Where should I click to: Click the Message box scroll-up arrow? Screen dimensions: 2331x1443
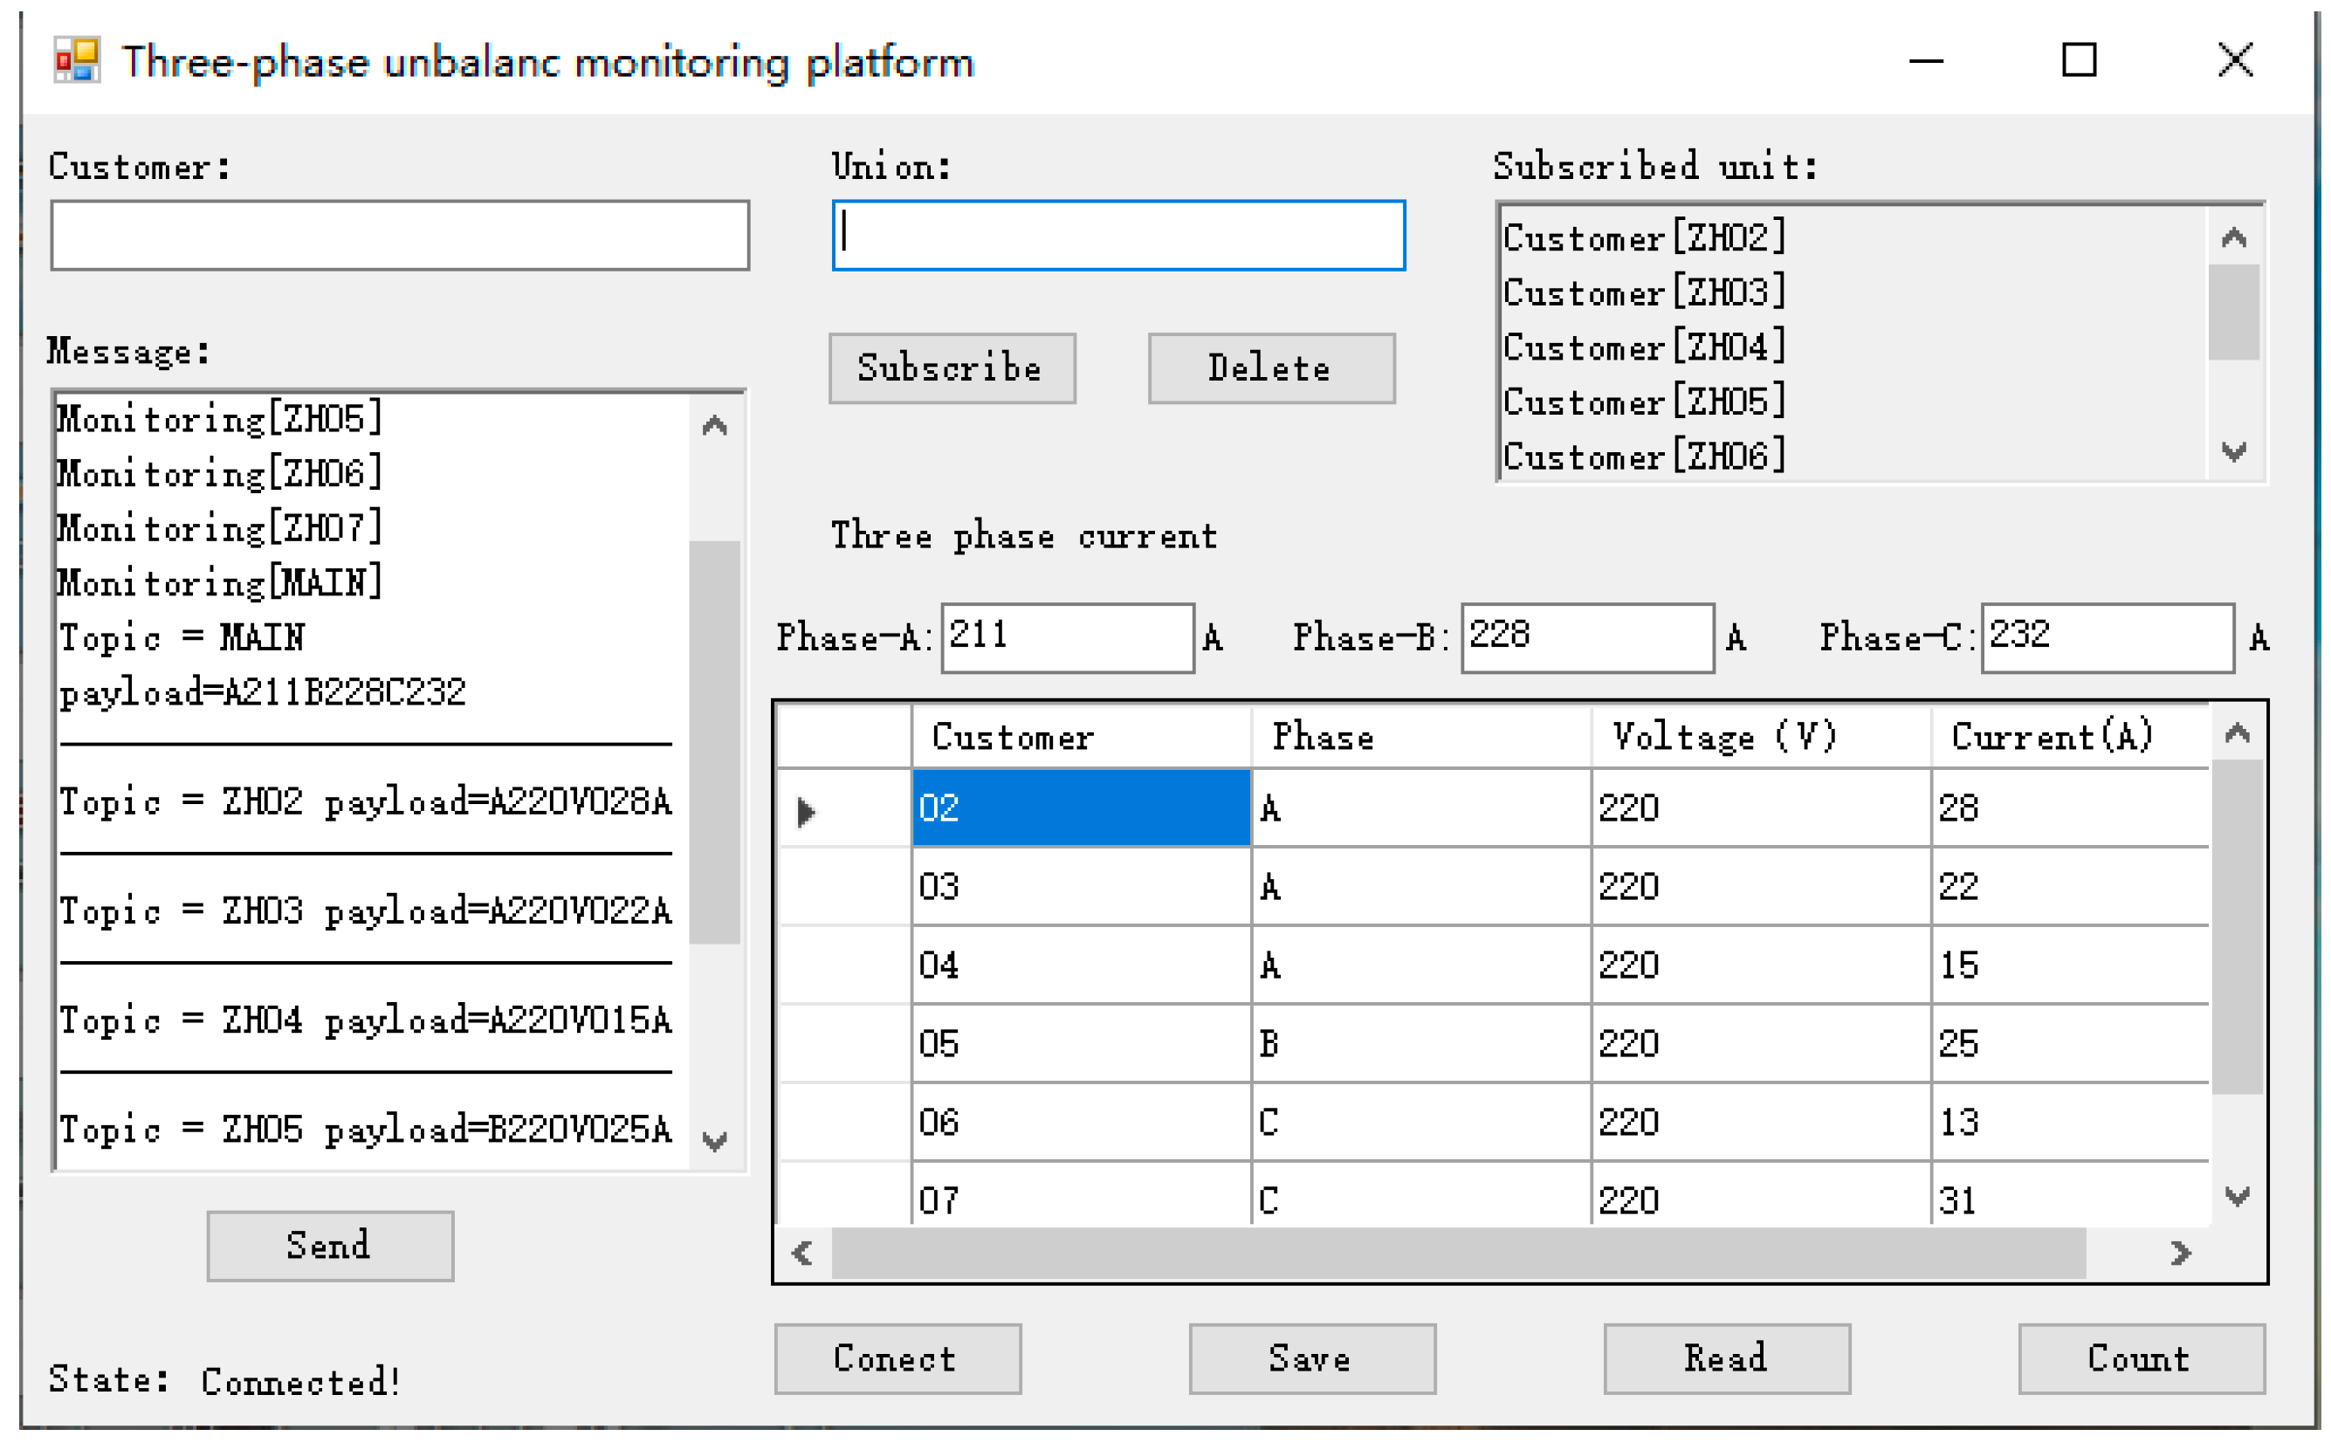pyautogui.click(x=714, y=426)
